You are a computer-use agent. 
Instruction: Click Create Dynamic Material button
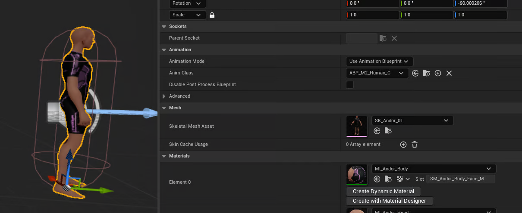[x=383, y=191]
